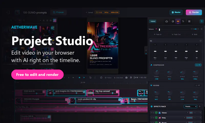The image size is (205, 123).
Task: Select the Hip-hop-carousel clip
Action: (103, 93)
